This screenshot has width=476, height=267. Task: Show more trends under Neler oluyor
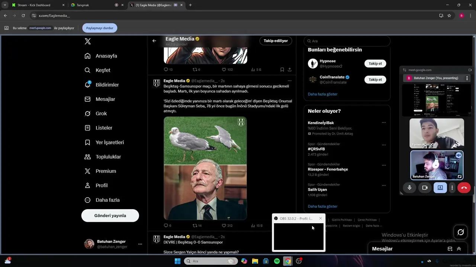pyautogui.click(x=322, y=207)
